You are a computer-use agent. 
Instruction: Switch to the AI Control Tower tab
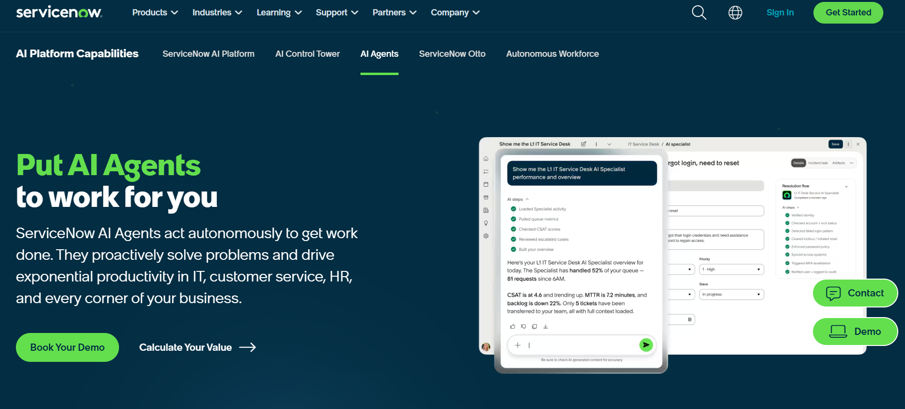click(307, 54)
